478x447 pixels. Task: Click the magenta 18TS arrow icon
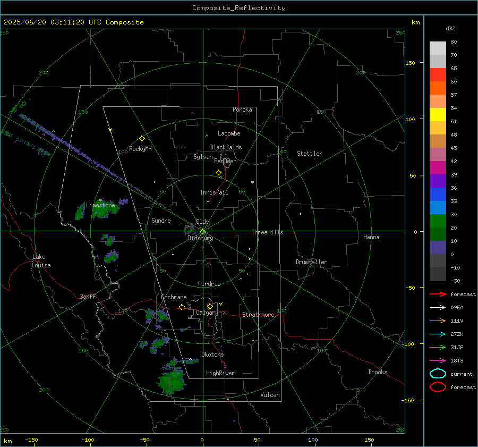coord(438,361)
